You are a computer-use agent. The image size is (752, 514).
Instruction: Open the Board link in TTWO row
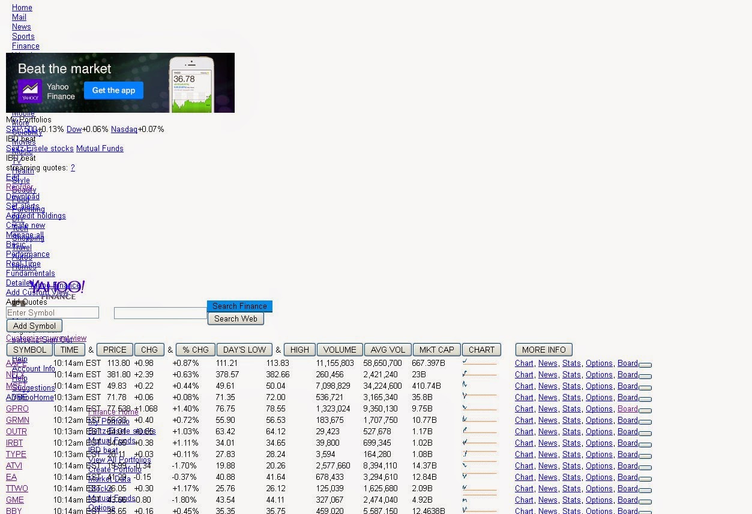[x=628, y=489]
